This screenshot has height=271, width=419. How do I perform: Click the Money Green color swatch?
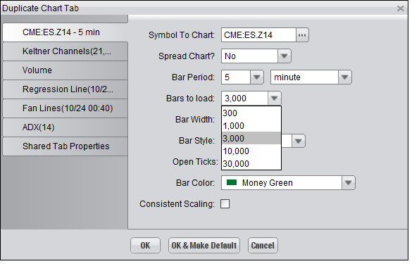(x=232, y=182)
